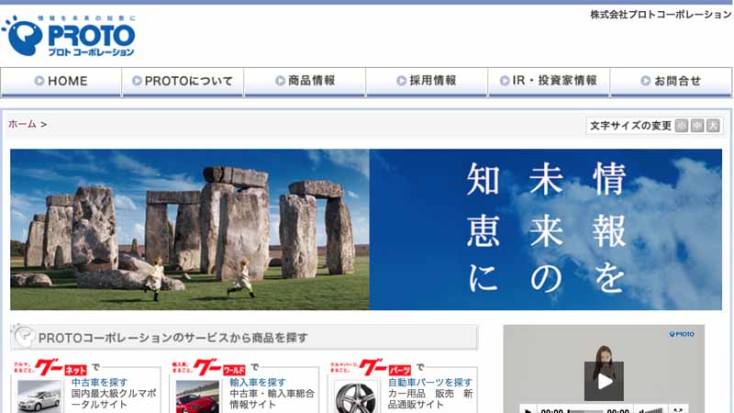Screen dimensions: 734x413
Task: Select the IR・投資家情報 tab
Action: 549,82
